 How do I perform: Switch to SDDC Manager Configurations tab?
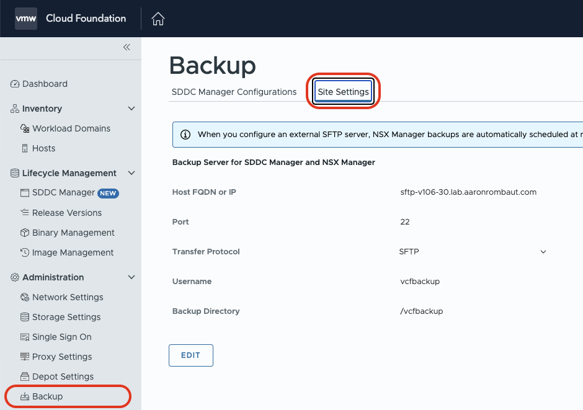pos(234,92)
